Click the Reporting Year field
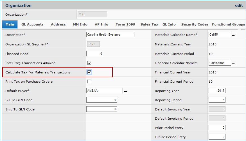Viewport: 246px width, 141px height. pyautogui.click(x=217, y=91)
